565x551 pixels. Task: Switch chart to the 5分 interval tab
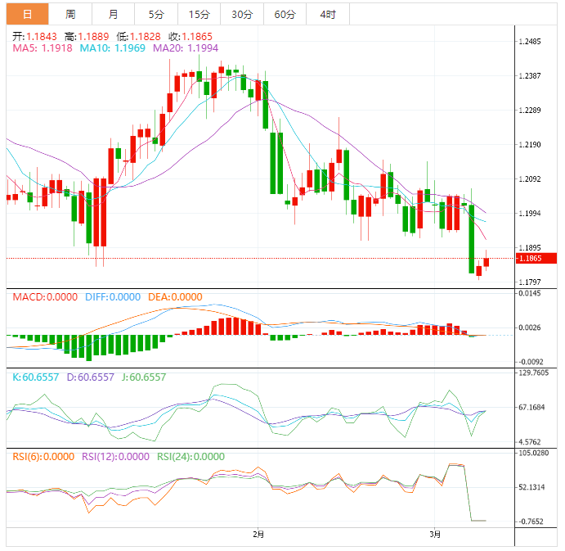[155, 14]
